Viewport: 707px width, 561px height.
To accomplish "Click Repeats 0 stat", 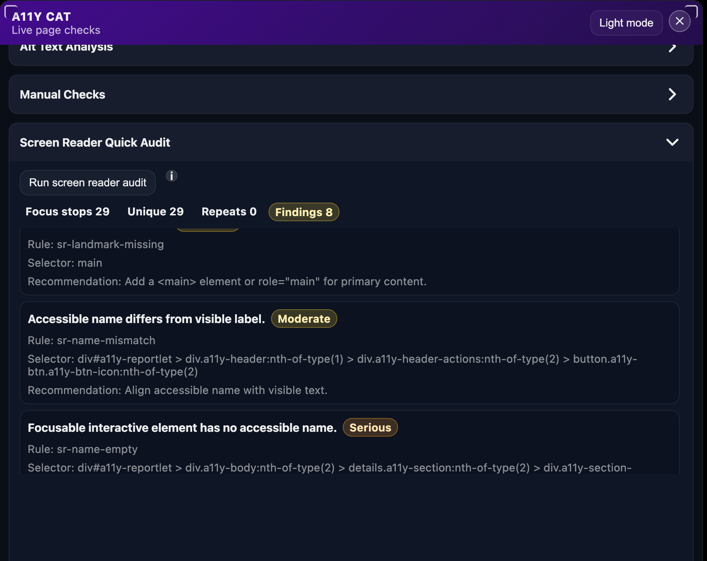I will (x=229, y=212).
